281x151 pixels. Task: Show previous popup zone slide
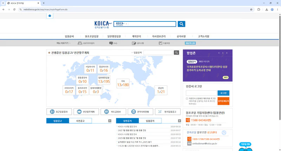pos(219,53)
